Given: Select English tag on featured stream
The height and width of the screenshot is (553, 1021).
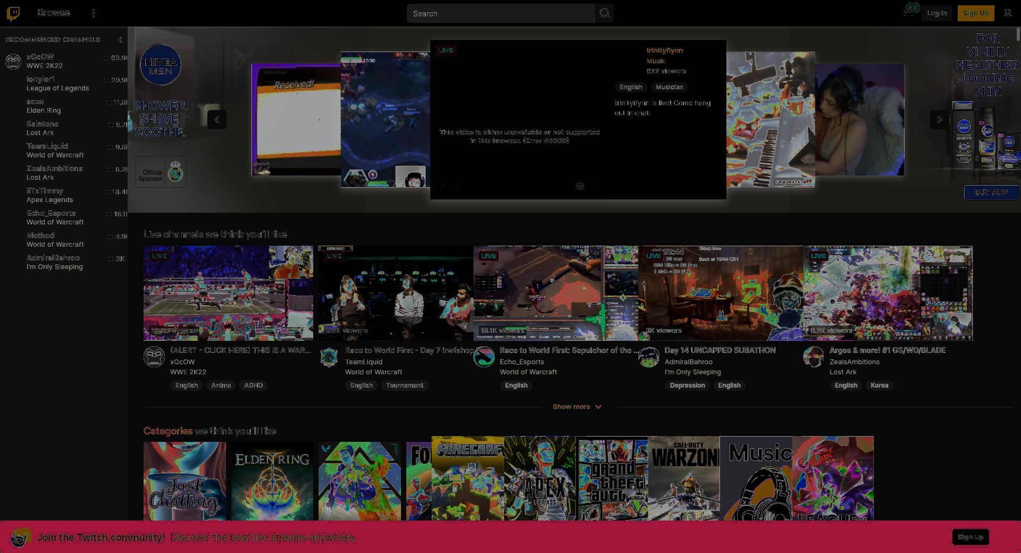Looking at the screenshot, I should click(x=631, y=87).
